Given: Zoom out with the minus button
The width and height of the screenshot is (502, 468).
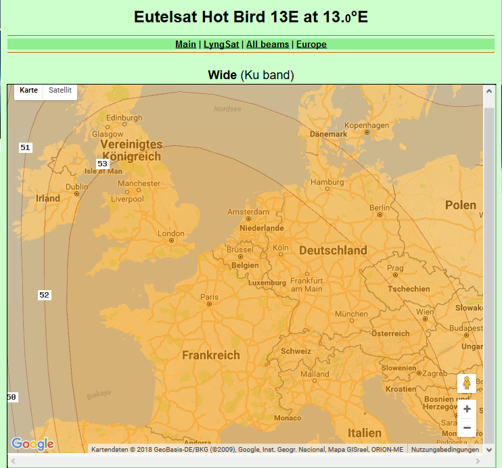Looking at the screenshot, I should click(x=467, y=427).
